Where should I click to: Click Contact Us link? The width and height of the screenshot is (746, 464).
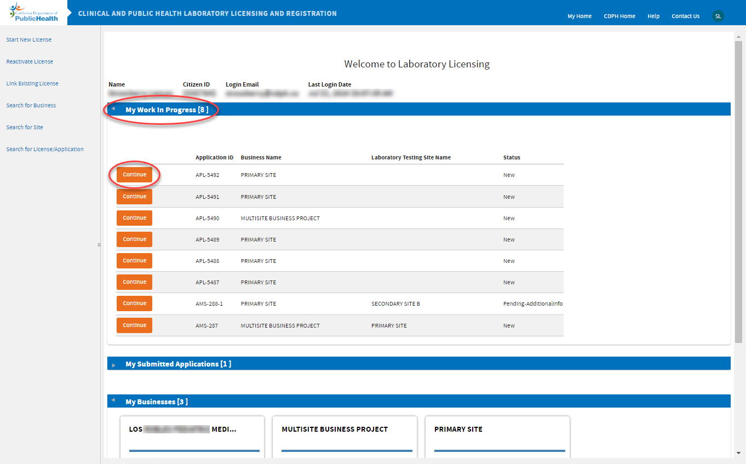click(685, 16)
